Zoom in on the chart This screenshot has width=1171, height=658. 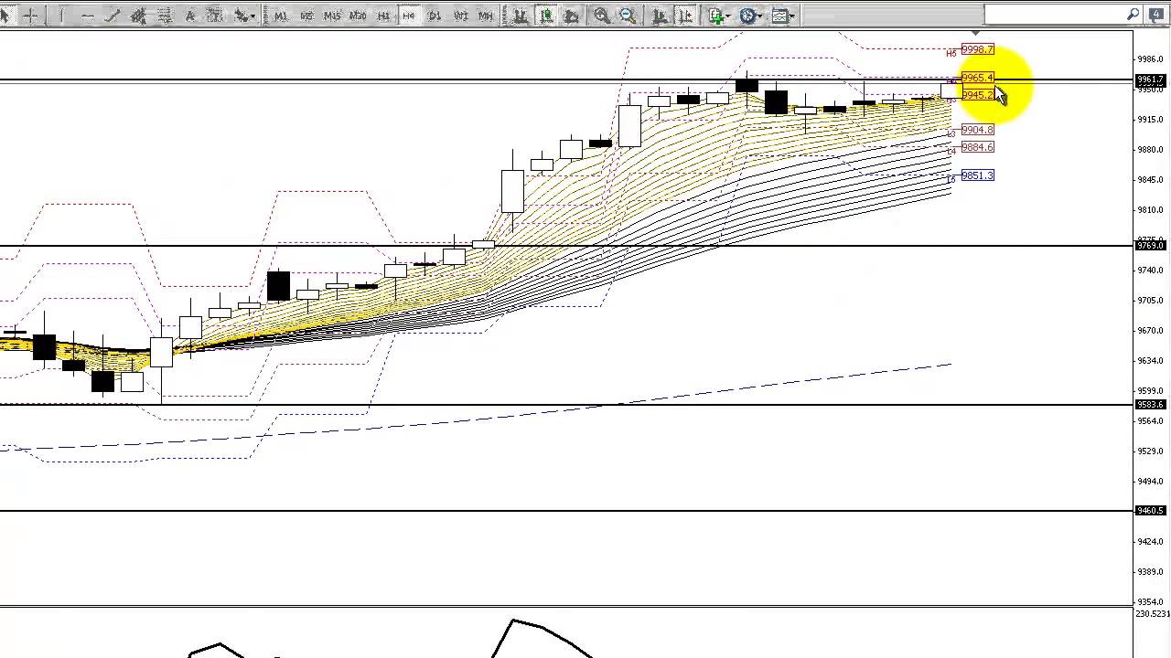[601, 16]
